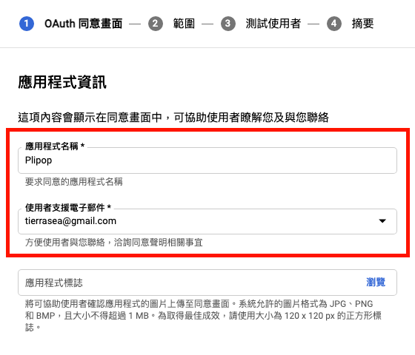
Task: Click the step 2 circle icon
Action: pyautogui.click(x=156, y=24)
